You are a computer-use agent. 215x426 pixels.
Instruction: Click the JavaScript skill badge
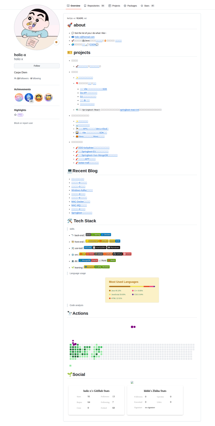tap(92, 241)
